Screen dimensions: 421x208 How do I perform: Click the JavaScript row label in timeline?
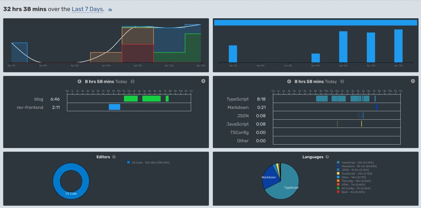[237, 124]
